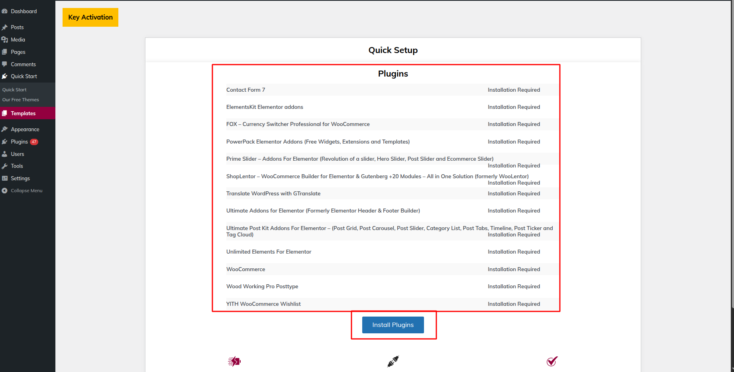734x372 pixels.
Task: Click the Settings sliders icon
Action: (5, 178)
